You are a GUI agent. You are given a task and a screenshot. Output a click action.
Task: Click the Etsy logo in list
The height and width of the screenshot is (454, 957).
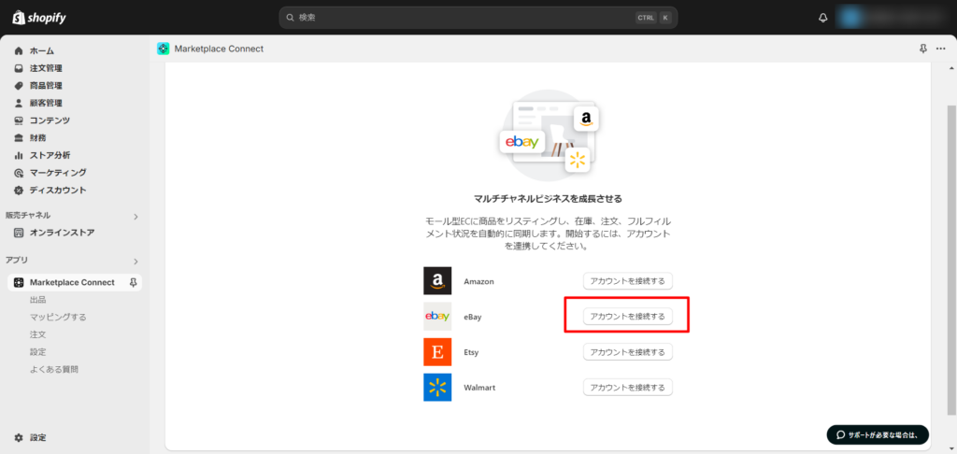coord(437,352)
